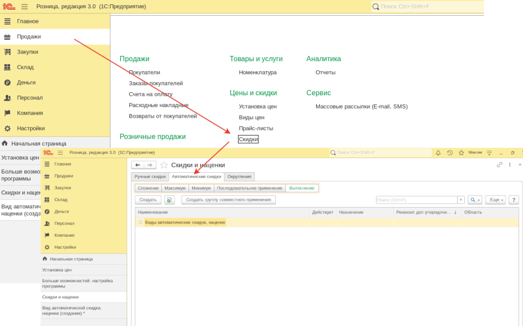The width and height of the screenshot is (523, 326).
Task: Click Настройки gear in front window sidebar
Action: click(x=47, y=247)
